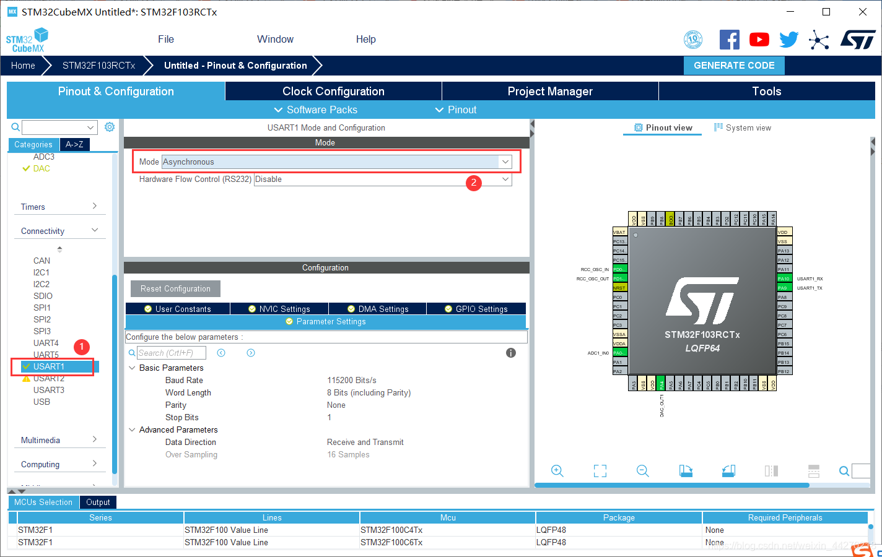Click GENERATE CODE button

(734, 66)
